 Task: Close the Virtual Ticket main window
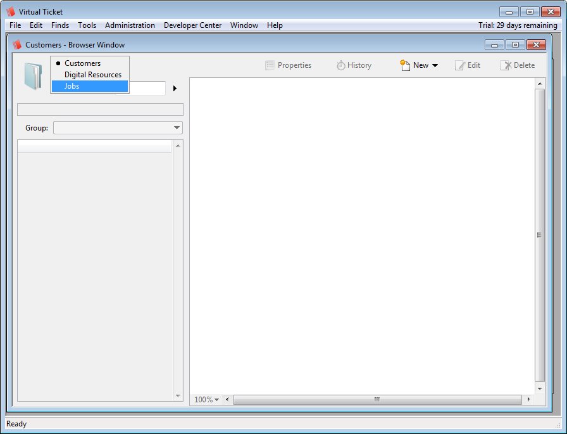coord(551,12)
